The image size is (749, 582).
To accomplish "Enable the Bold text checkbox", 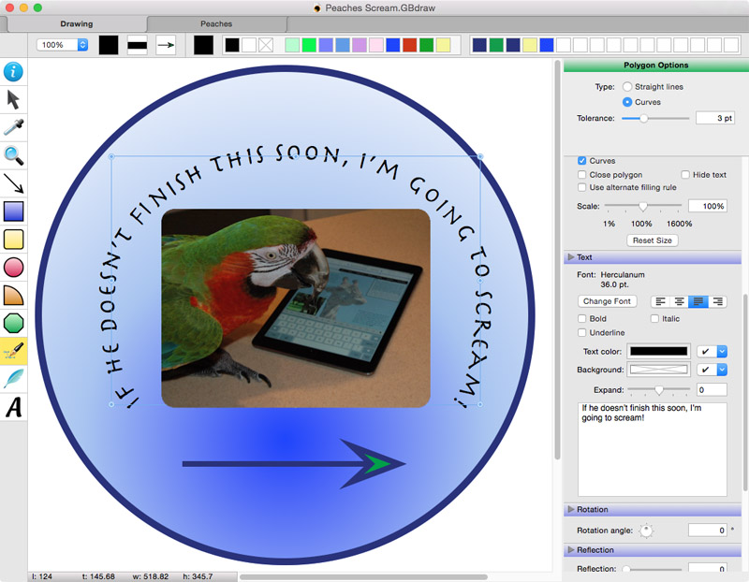I will [582, 318].
